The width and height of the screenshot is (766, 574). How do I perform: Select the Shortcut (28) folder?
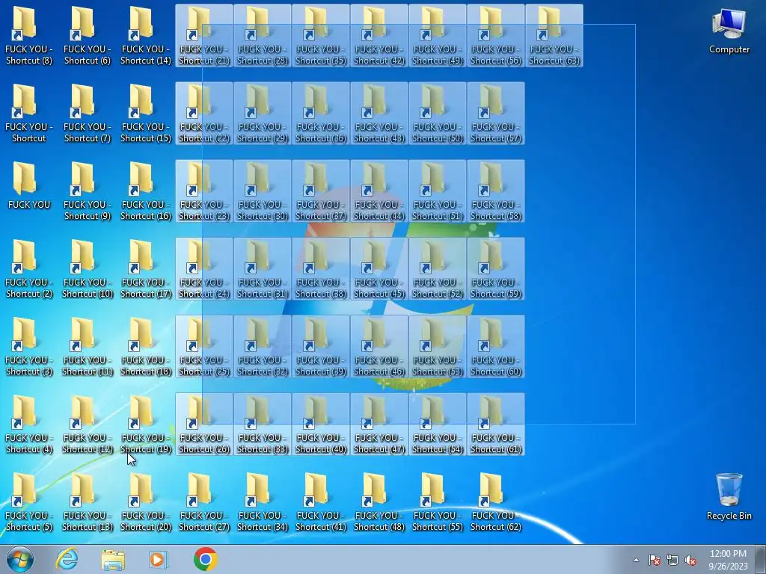coord(263,36)
